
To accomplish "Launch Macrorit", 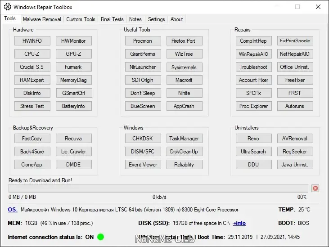I will 185,80.
